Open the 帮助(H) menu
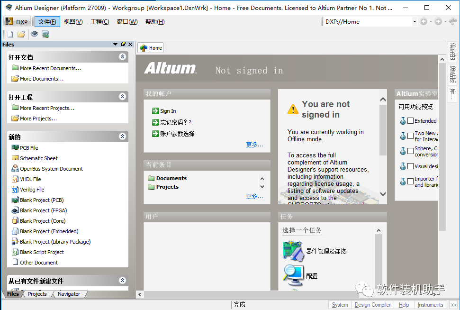Screen dimensions: 460x310 155,22
